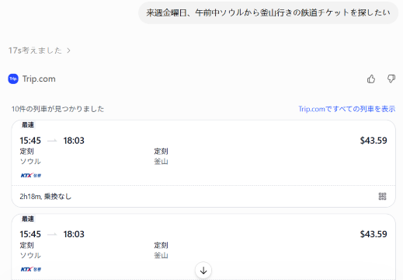
Task: Click the 最速 badge on second card
Action: pos(28,219)
